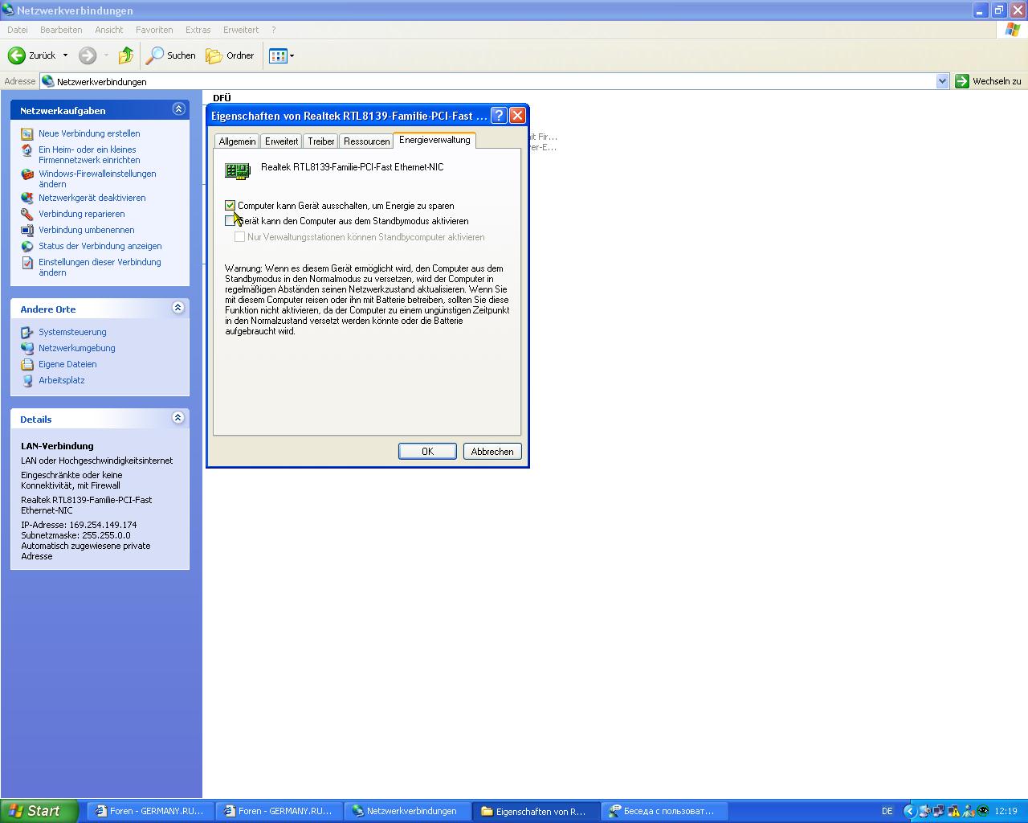Go up one folder level icon
Viewport: 1028px width, 823px height.
126,55
